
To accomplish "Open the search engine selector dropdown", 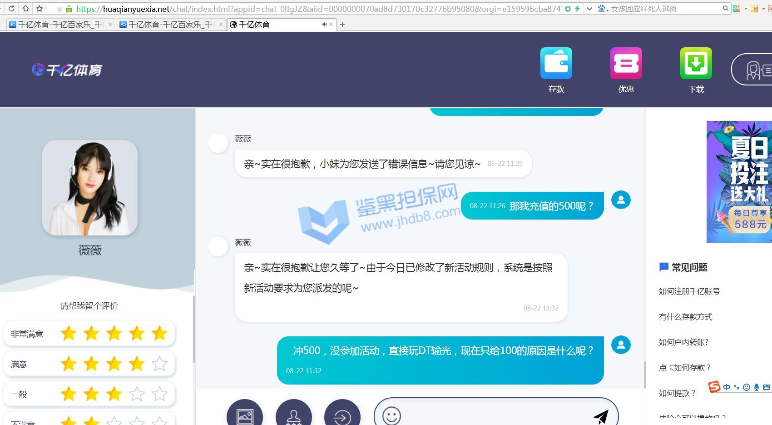I will tap(604, 9).
